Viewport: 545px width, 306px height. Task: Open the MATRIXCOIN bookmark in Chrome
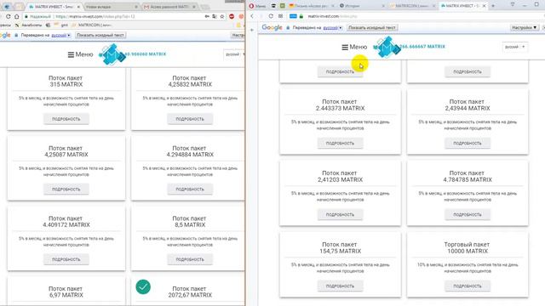click(91, 25)
